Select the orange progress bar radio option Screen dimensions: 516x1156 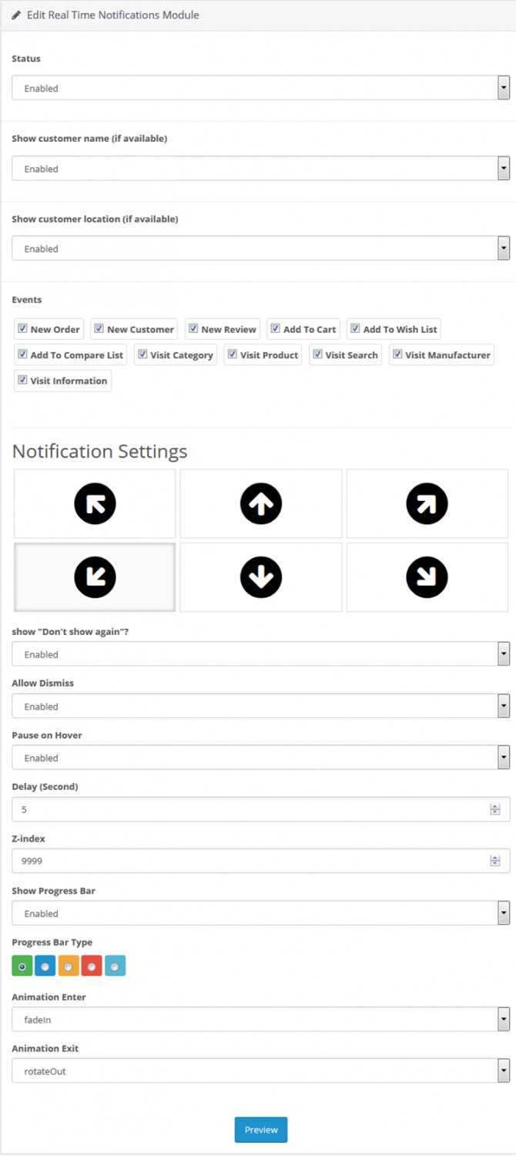[x=69, y=966]
